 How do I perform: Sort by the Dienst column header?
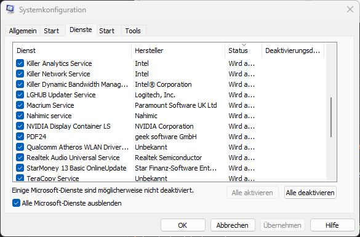click(x=73, y=50)
